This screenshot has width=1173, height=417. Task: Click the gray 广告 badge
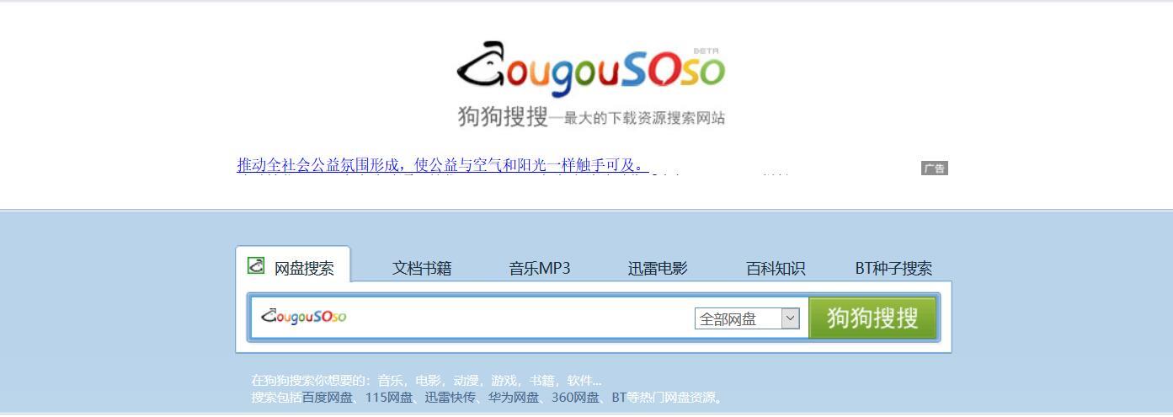click(934, 168)
